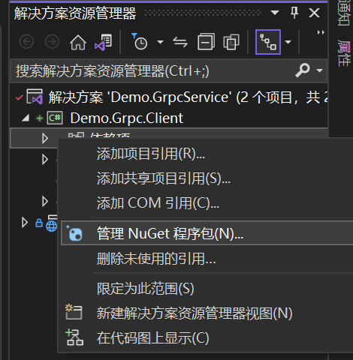Click the solution file icon
The image size is (353, 360).
[35, 97]
